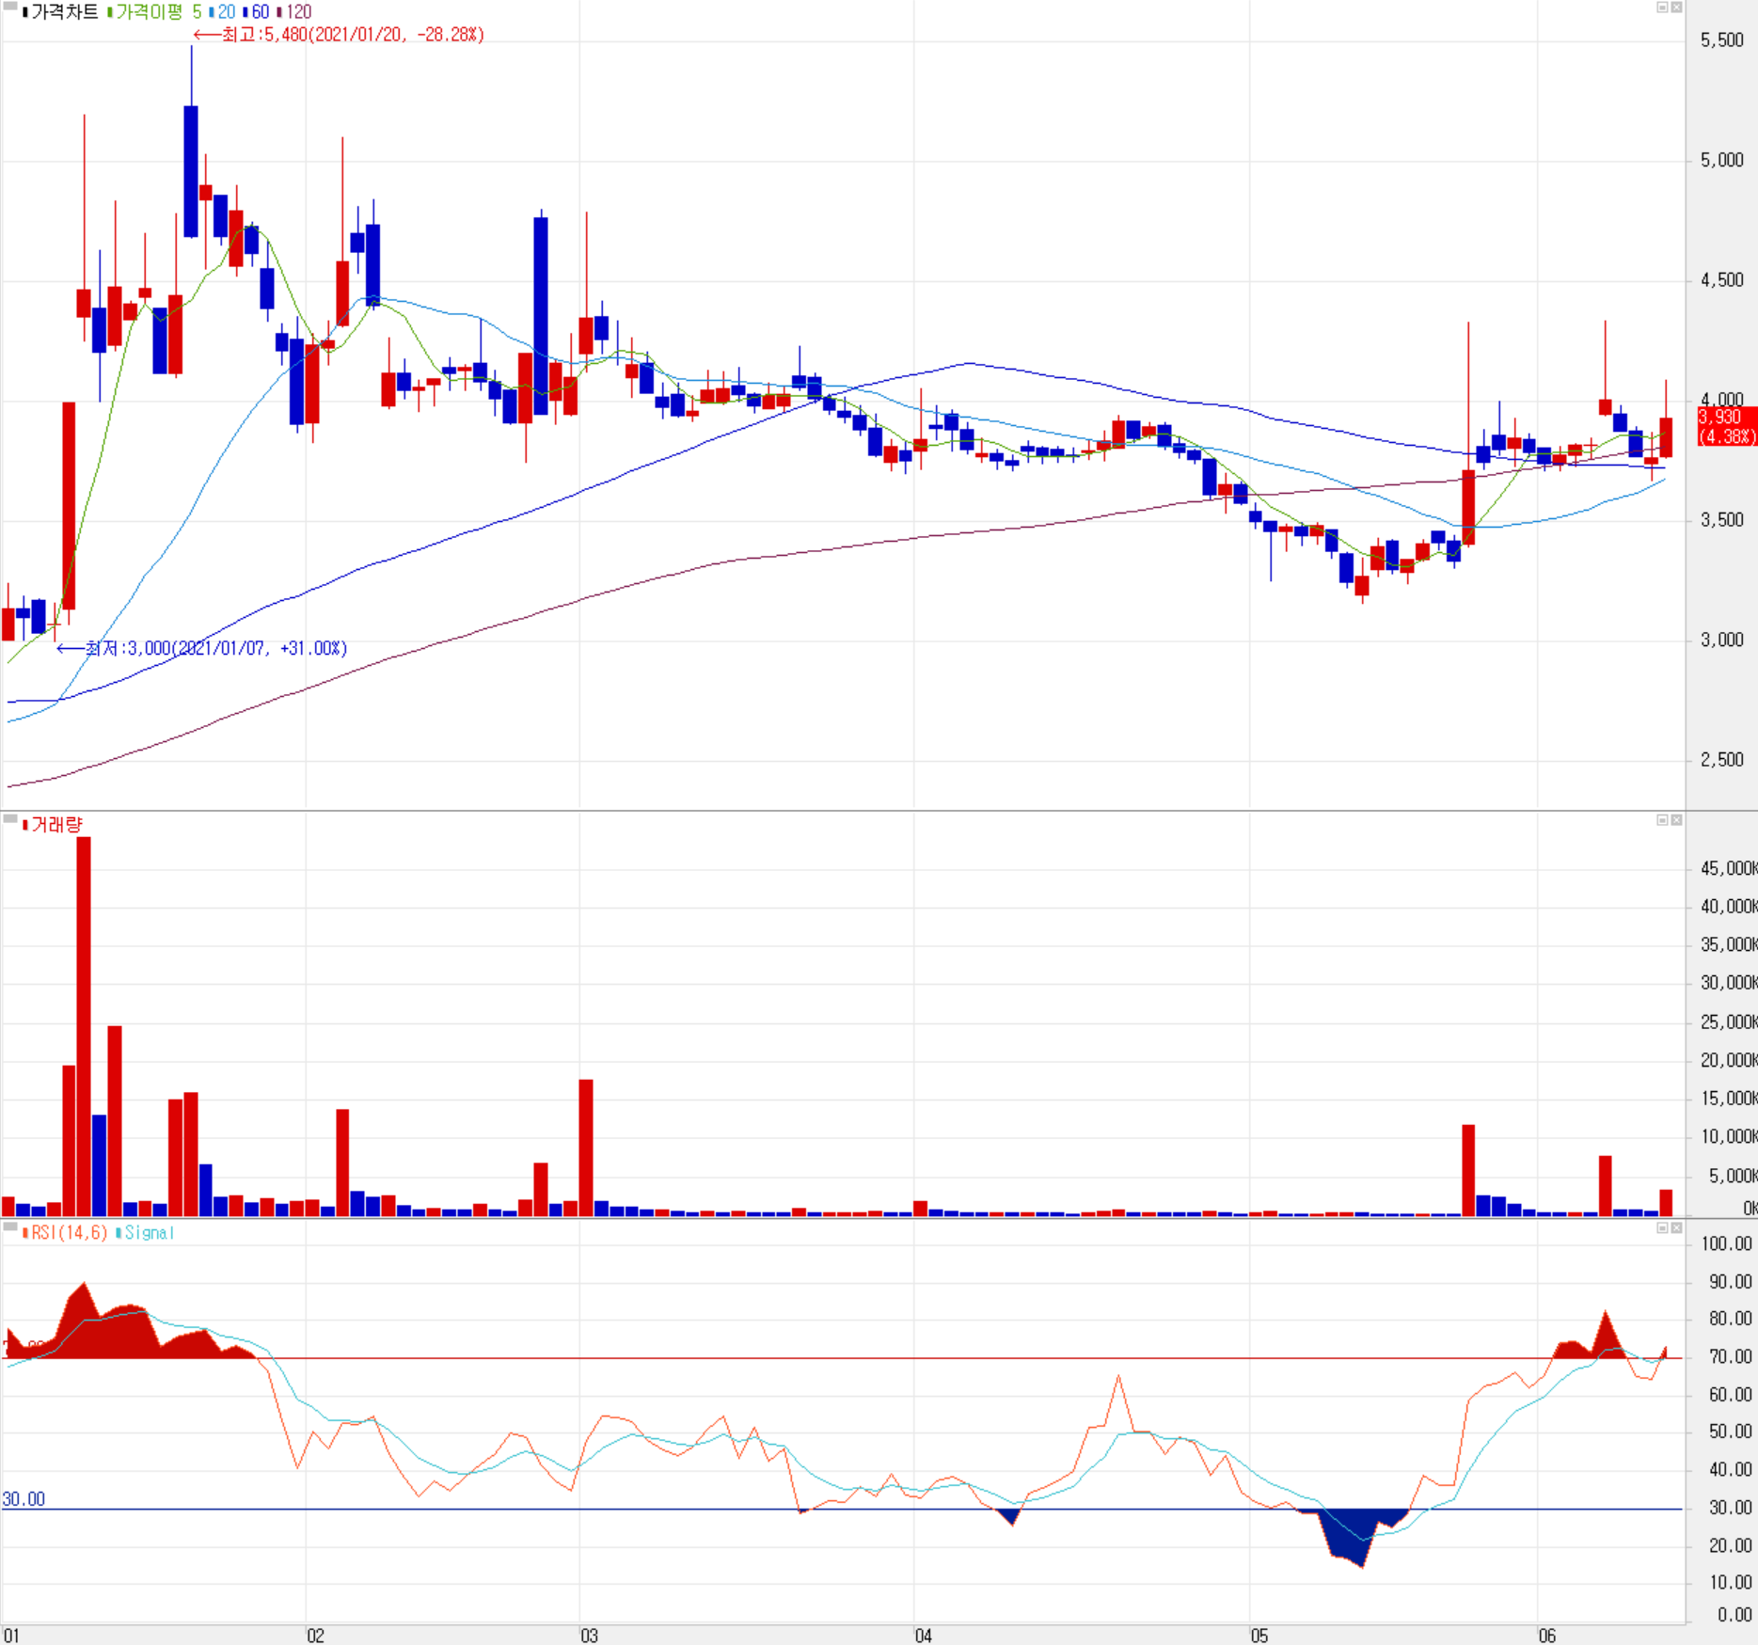Screen dimensions: 1758x1645
Task: Click the 2,500 price axis label
Action: coord(1721,760)
